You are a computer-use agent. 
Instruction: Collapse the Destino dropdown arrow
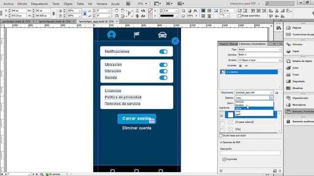tap(271, 98)
